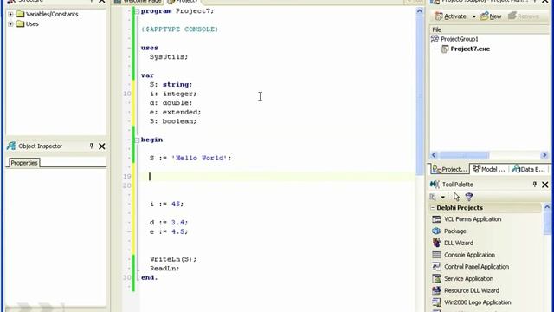554x312 pixels.
Task: Open the Activate button dropdown arrow
Action: 473,16
